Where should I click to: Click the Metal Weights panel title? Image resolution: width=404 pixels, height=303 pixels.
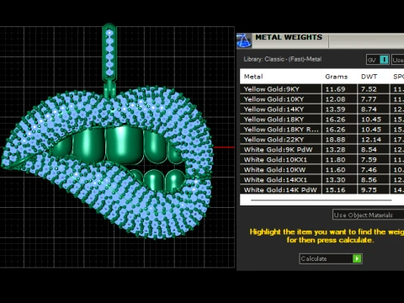pyautogui.click(x=289, y=37)
